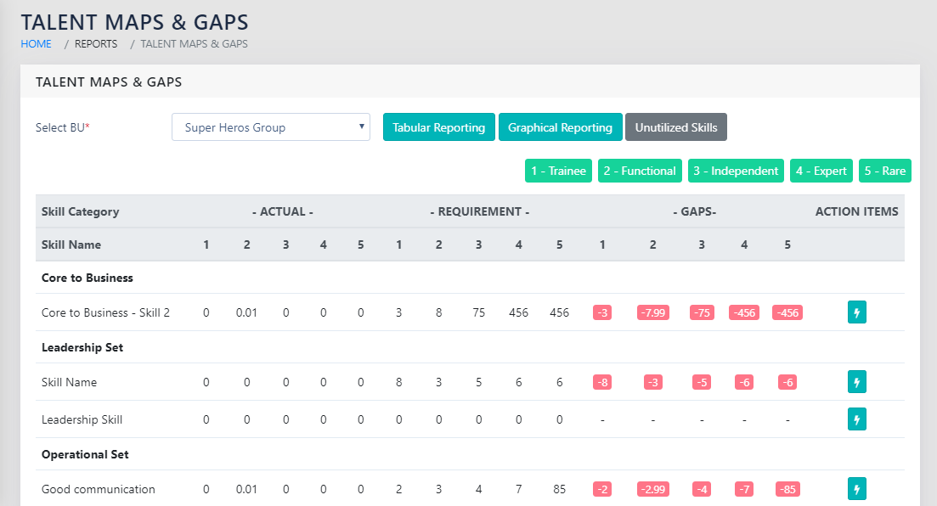Click the Core to Business category row
This screenshot has width=937, height=506.
coord(87,278)
